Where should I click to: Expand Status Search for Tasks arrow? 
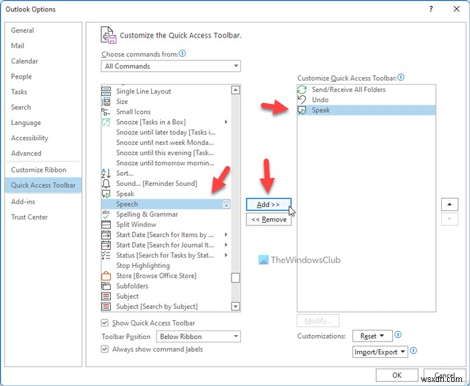(x=226, y=255)
